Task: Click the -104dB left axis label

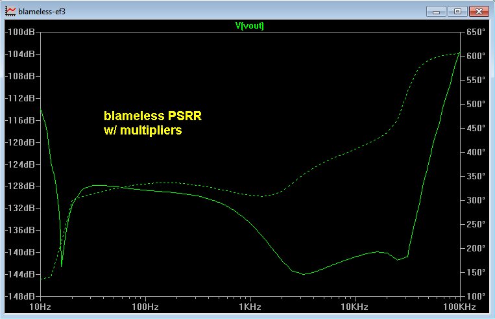Action: (20, 54)
